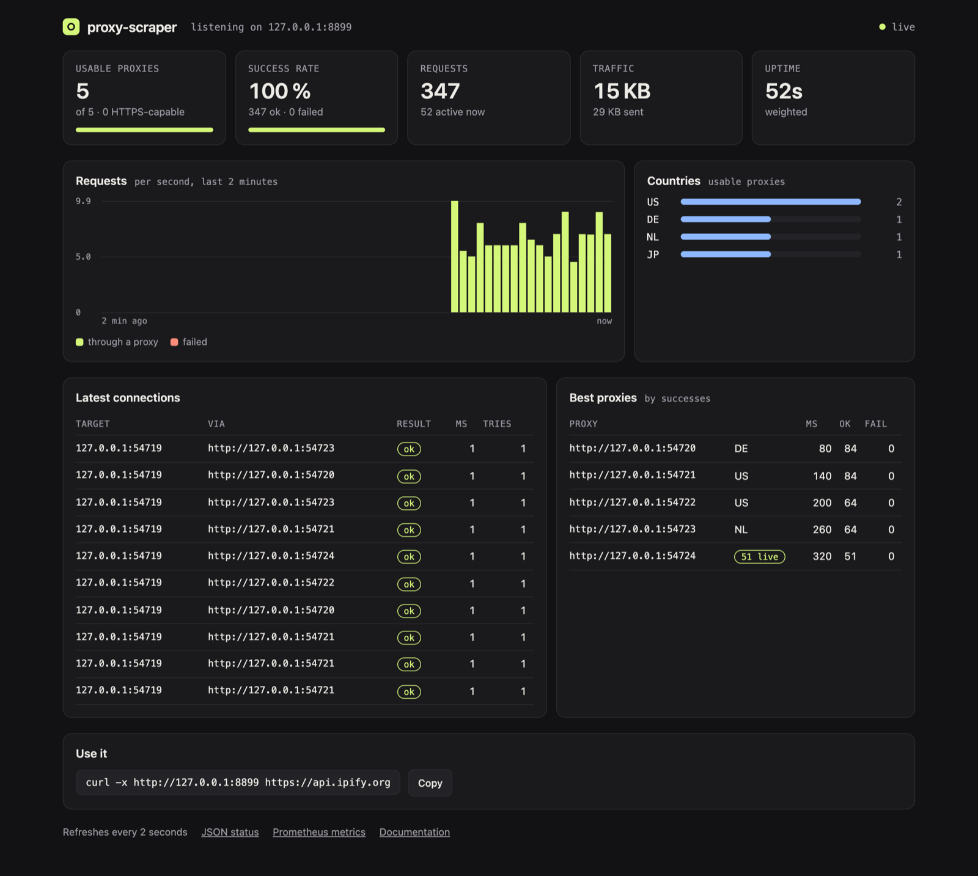978x876 pixels.
Task: Click the OK column header in Best proxies
Action: click(x=845, y=424)
